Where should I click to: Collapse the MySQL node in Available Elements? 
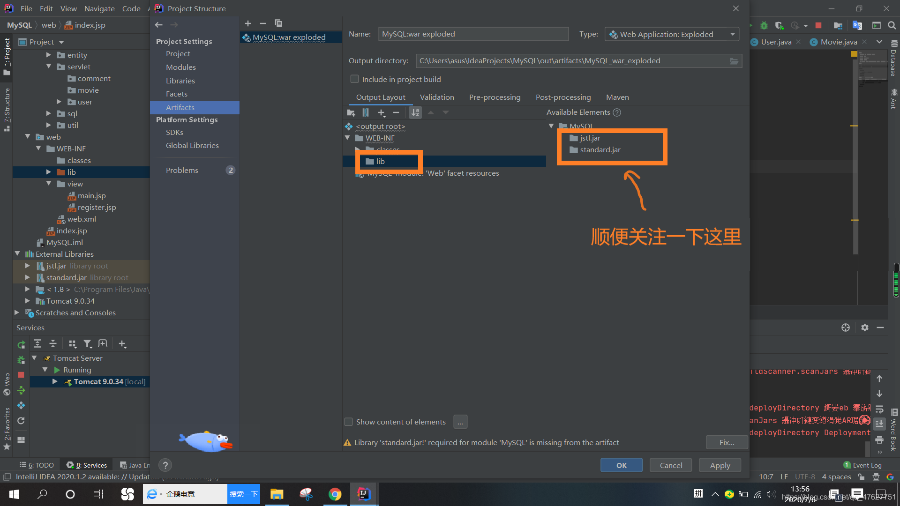pyautogui.click(x=551, y=126)
